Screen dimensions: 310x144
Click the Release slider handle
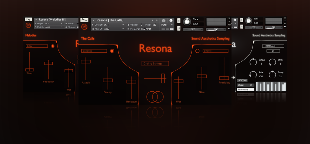coord(131,81)
